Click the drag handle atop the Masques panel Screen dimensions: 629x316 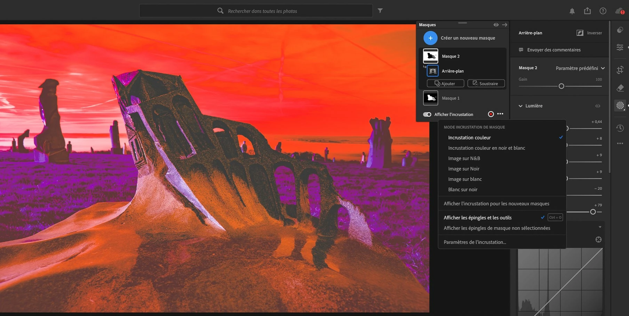click(x=462, y=23)
